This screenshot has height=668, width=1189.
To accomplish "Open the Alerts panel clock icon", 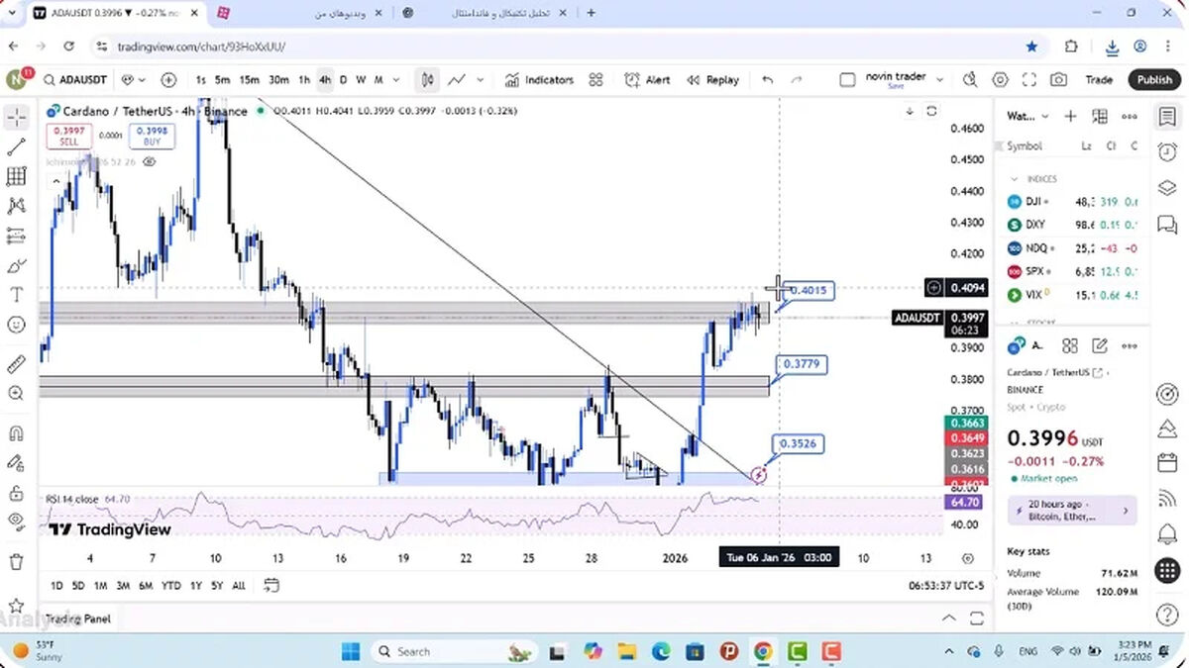I will tap(1167, 151).
